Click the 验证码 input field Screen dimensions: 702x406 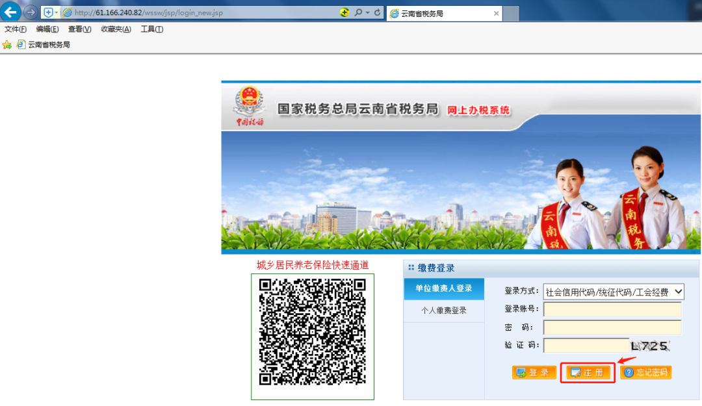point(586,345)
